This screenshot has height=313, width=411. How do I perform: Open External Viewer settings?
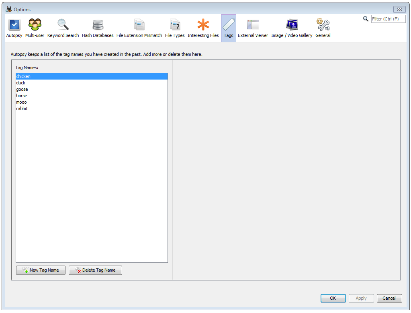tap(253, 29)
